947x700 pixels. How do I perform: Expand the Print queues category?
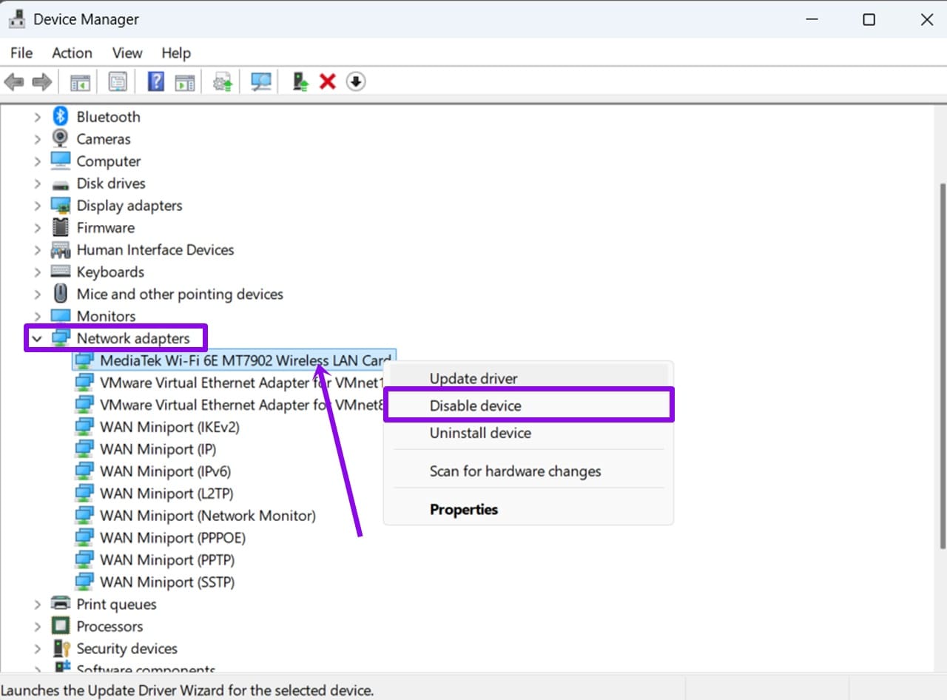point(37,605)
